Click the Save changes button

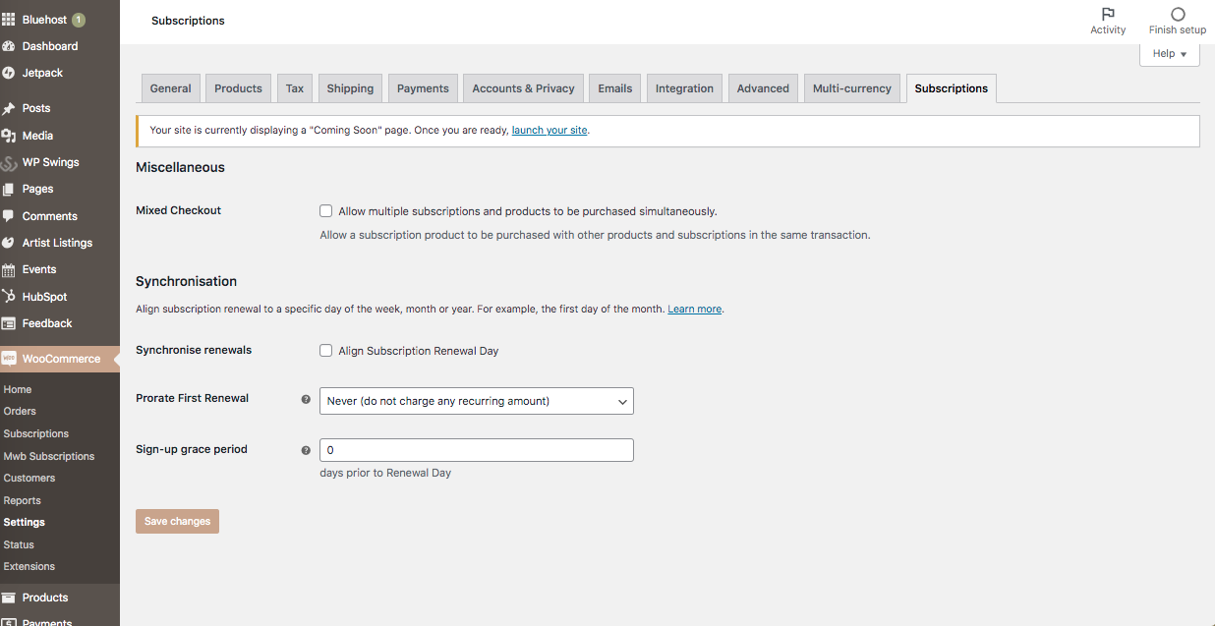[x=177, y=521]
